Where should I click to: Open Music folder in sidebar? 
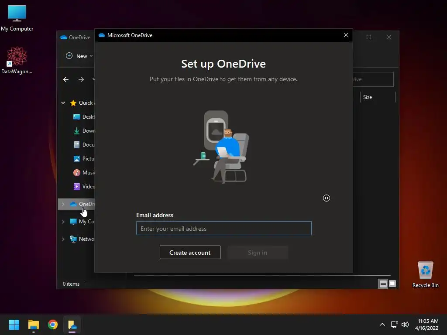point(84,173)
